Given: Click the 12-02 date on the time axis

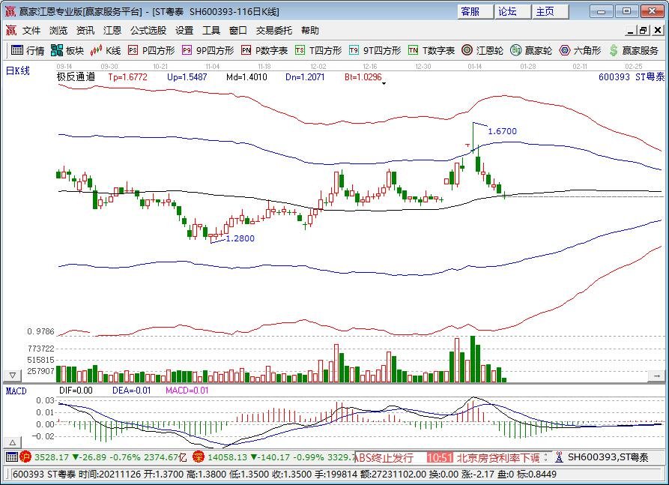Looking at the screenshot, I should pyautogui.click(x=318, y=67).
